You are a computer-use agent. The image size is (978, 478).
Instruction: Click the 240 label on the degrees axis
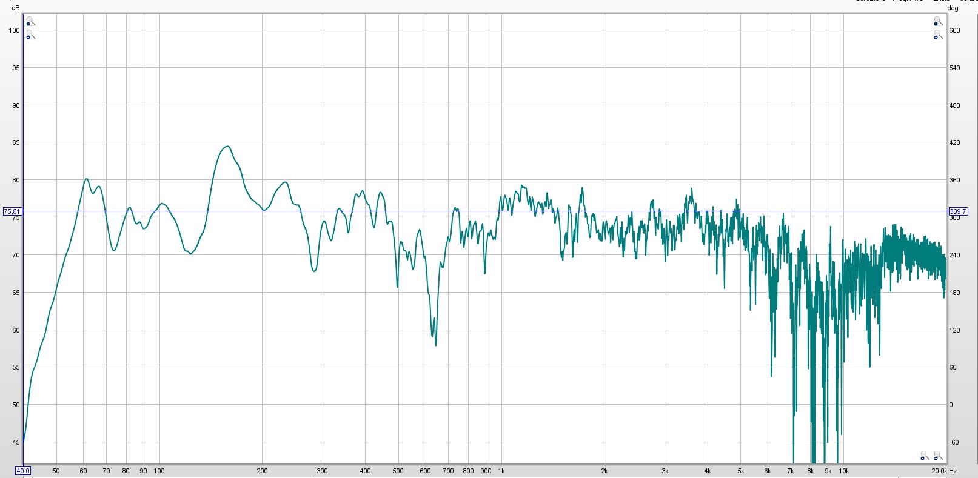pyautogui.click(x=954, y=255)
